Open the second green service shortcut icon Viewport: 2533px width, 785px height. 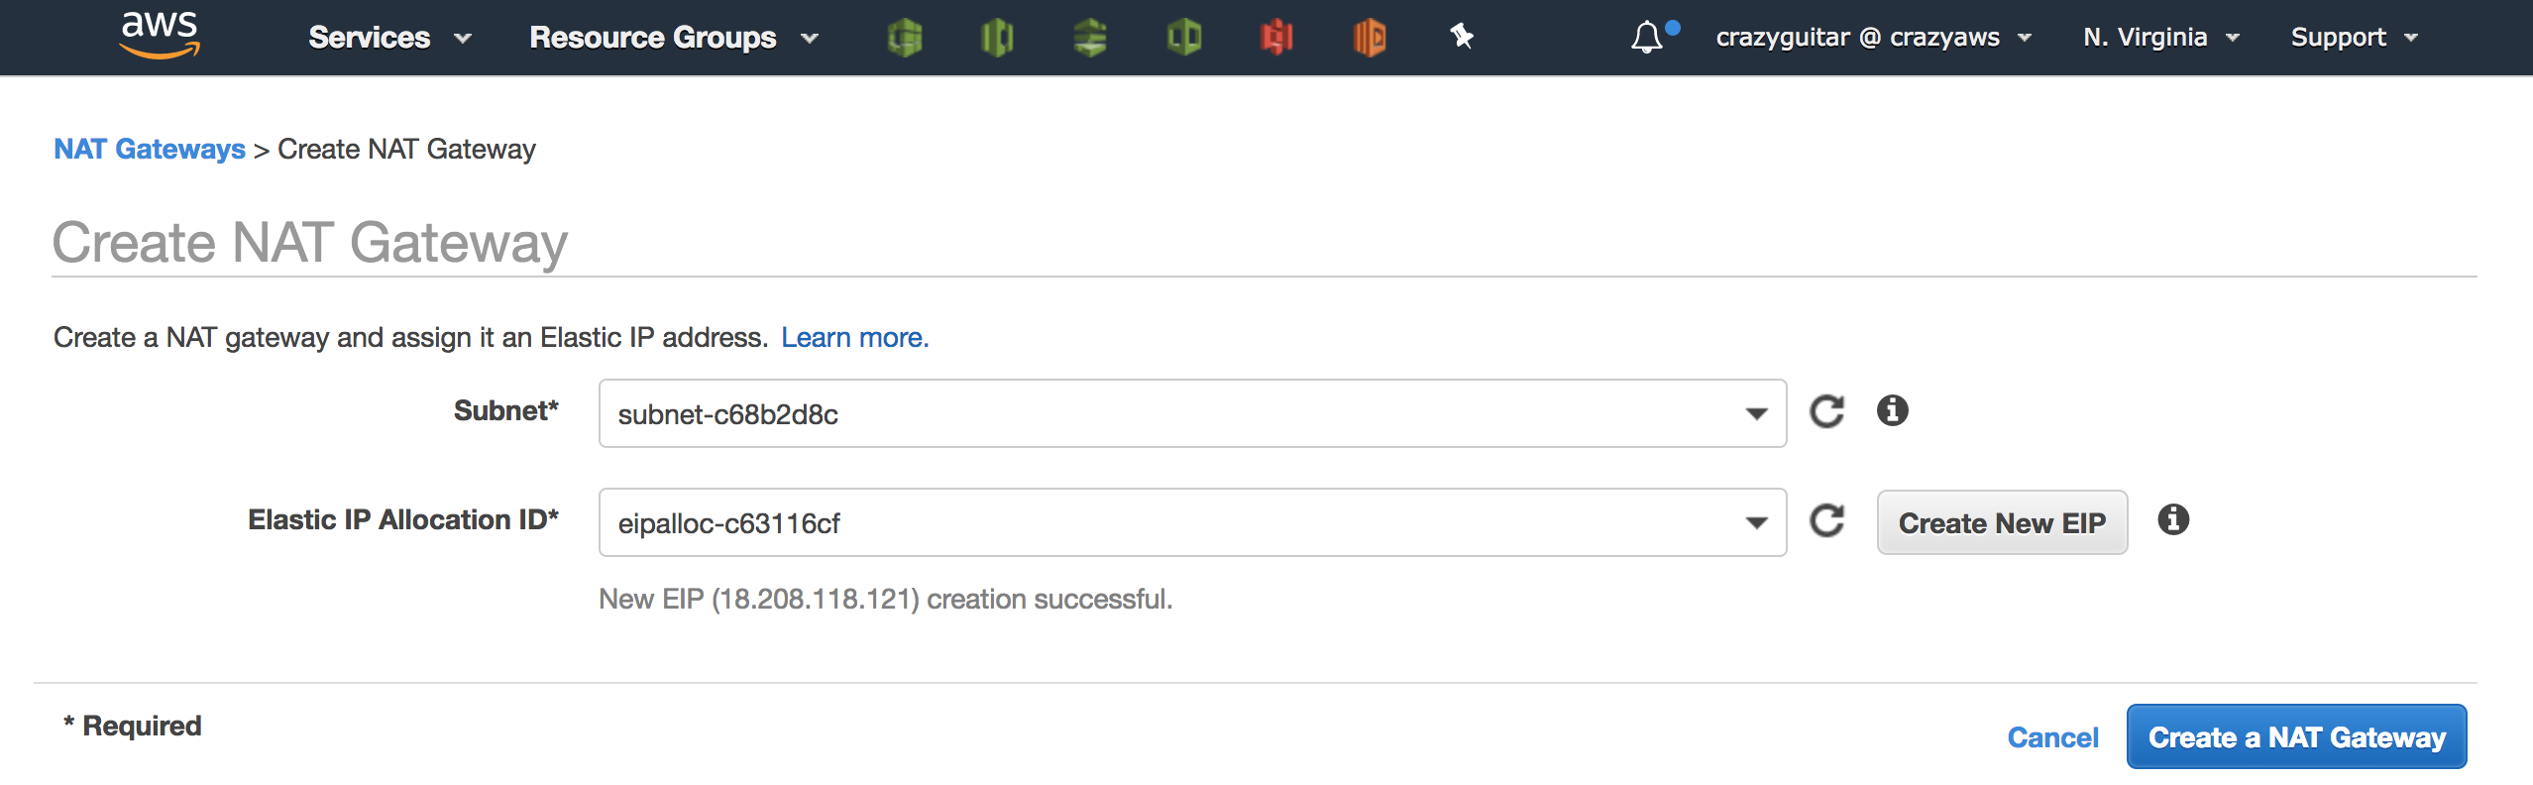[x=997, y=38]
